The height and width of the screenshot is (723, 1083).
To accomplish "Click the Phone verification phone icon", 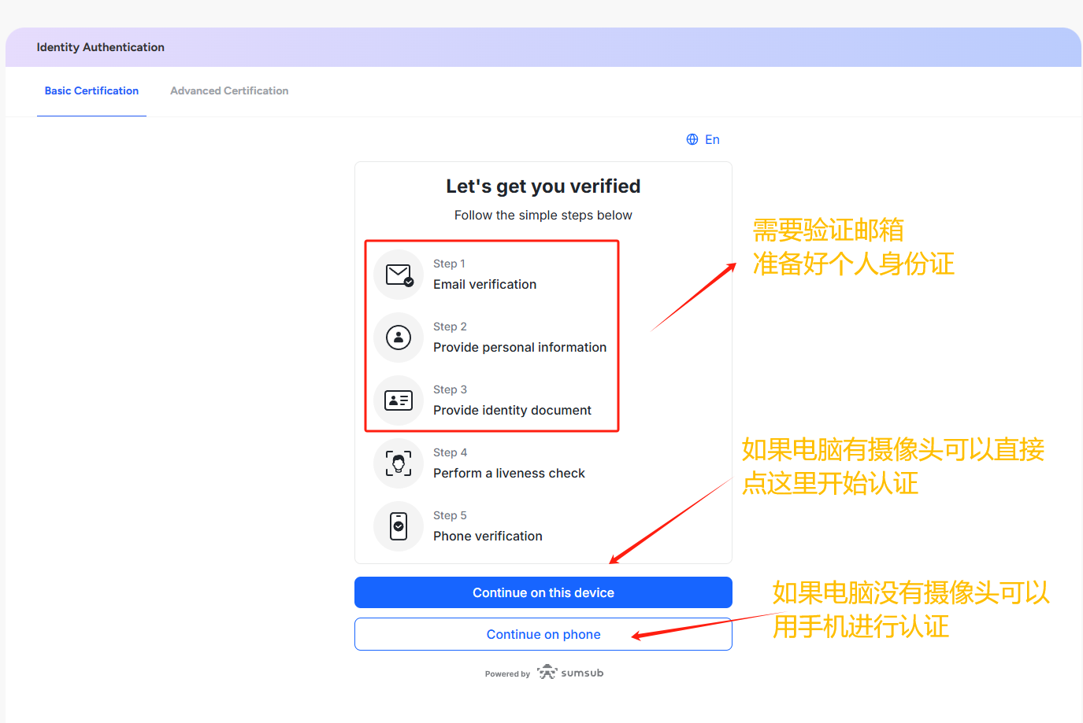I will pyautogui.click(x=399, y=526).
